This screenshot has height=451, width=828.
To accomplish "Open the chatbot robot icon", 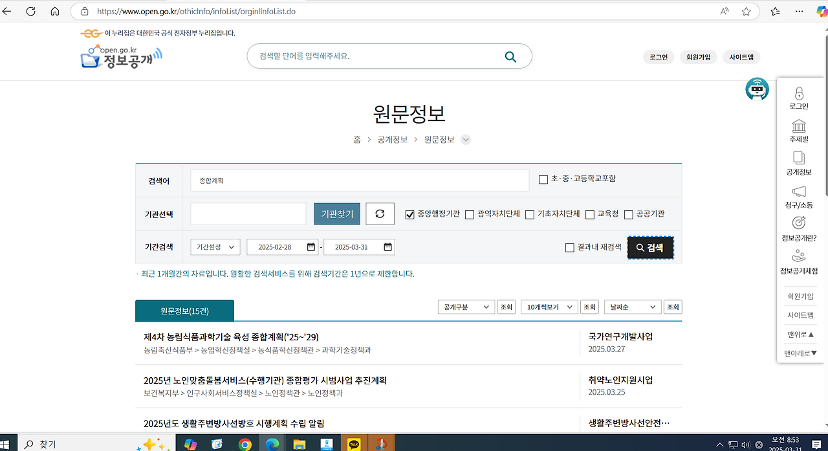I will pos(757,89).
